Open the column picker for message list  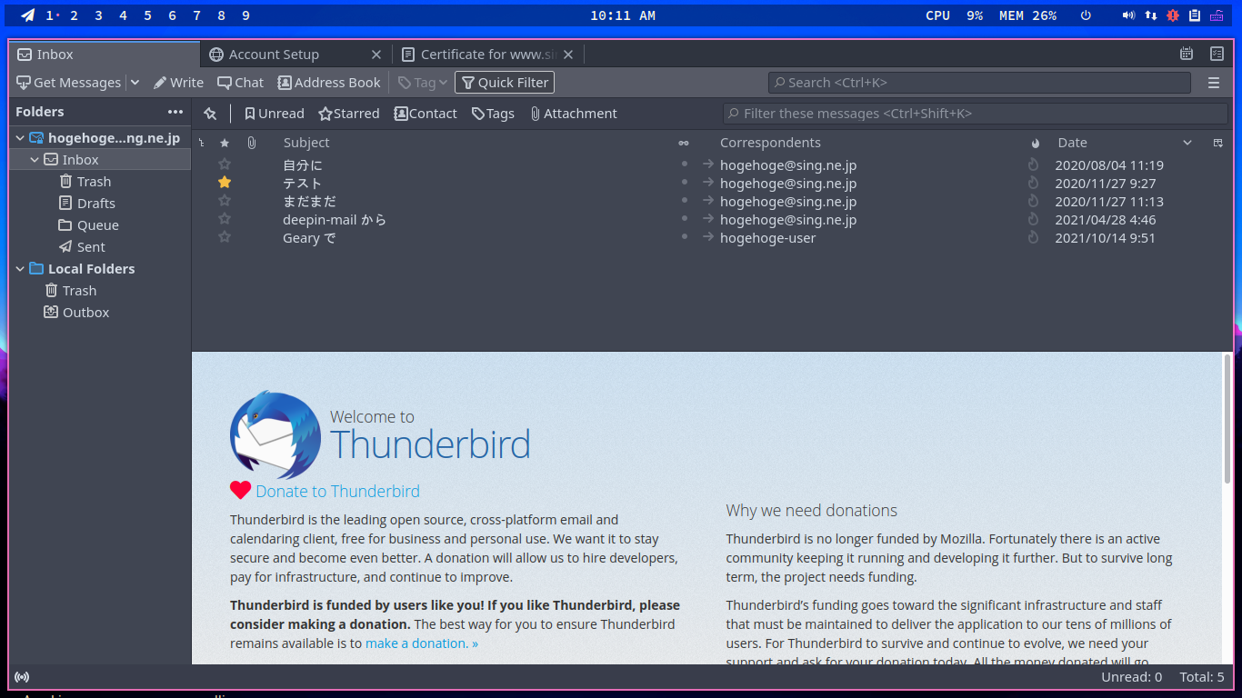tap(1217, 143)
